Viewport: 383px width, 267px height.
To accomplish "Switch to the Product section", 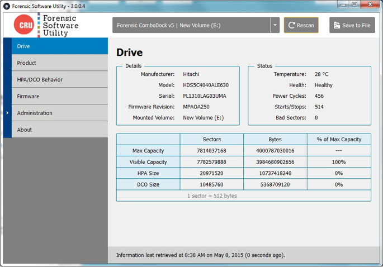I will (56, 63).
